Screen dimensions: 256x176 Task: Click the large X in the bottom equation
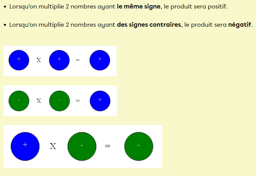(x=53, y=146)
